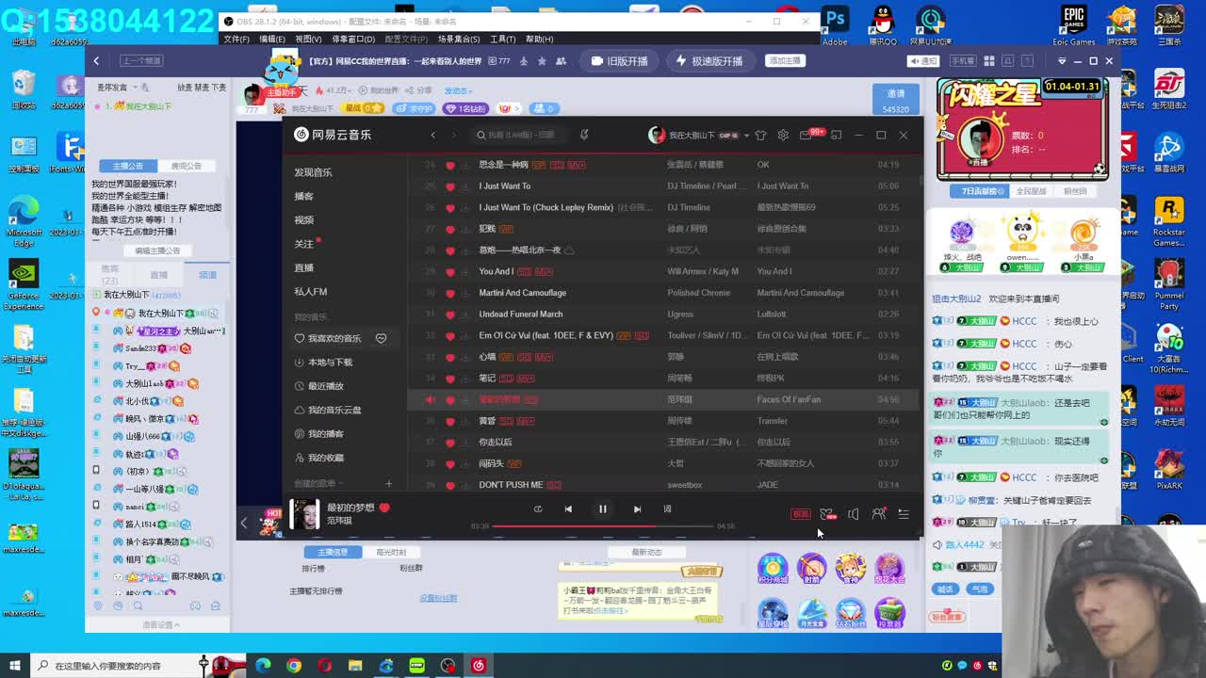The width and height of the screenshot is (1206, 678).
Task: Toggle like heart on now-playing song
Action: 384,508
